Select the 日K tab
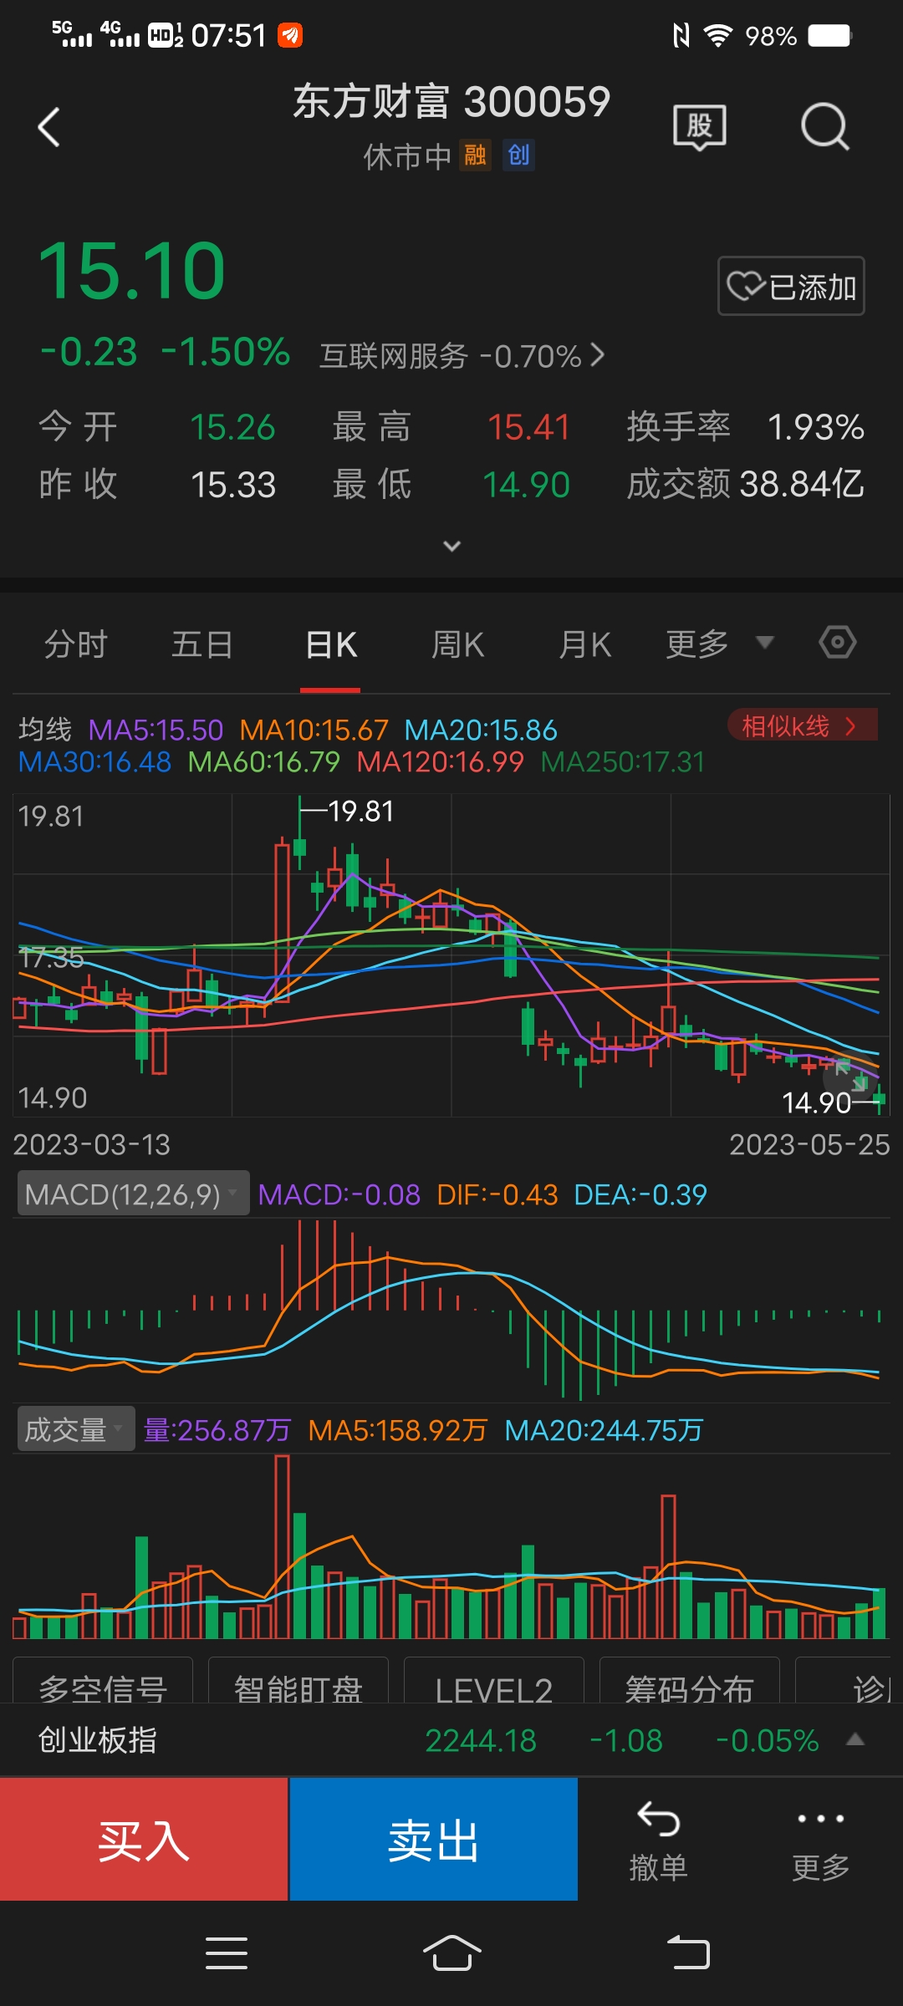The width and height of the screenshot is (903, 2006). pos(331,644)
